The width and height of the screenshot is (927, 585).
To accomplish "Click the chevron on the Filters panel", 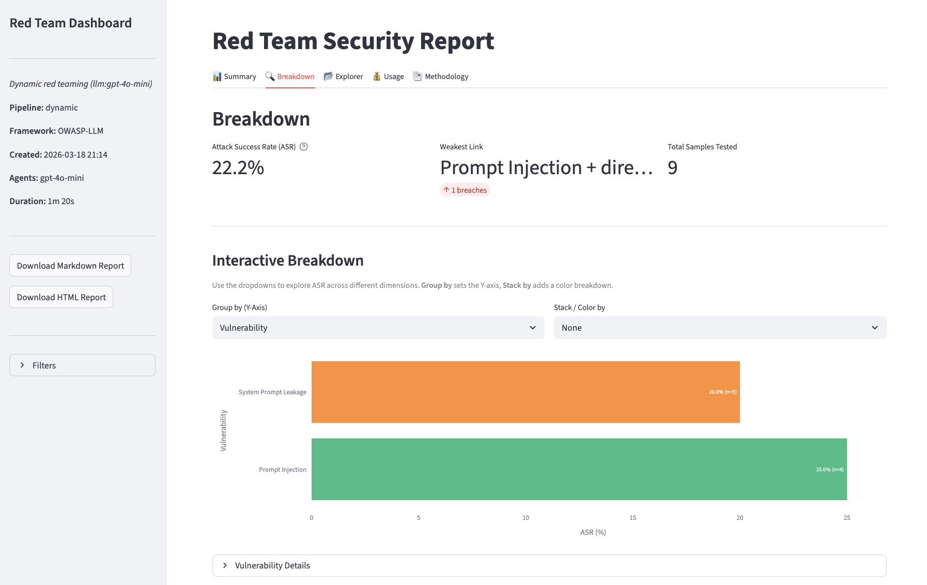I will tap(22, 364).
